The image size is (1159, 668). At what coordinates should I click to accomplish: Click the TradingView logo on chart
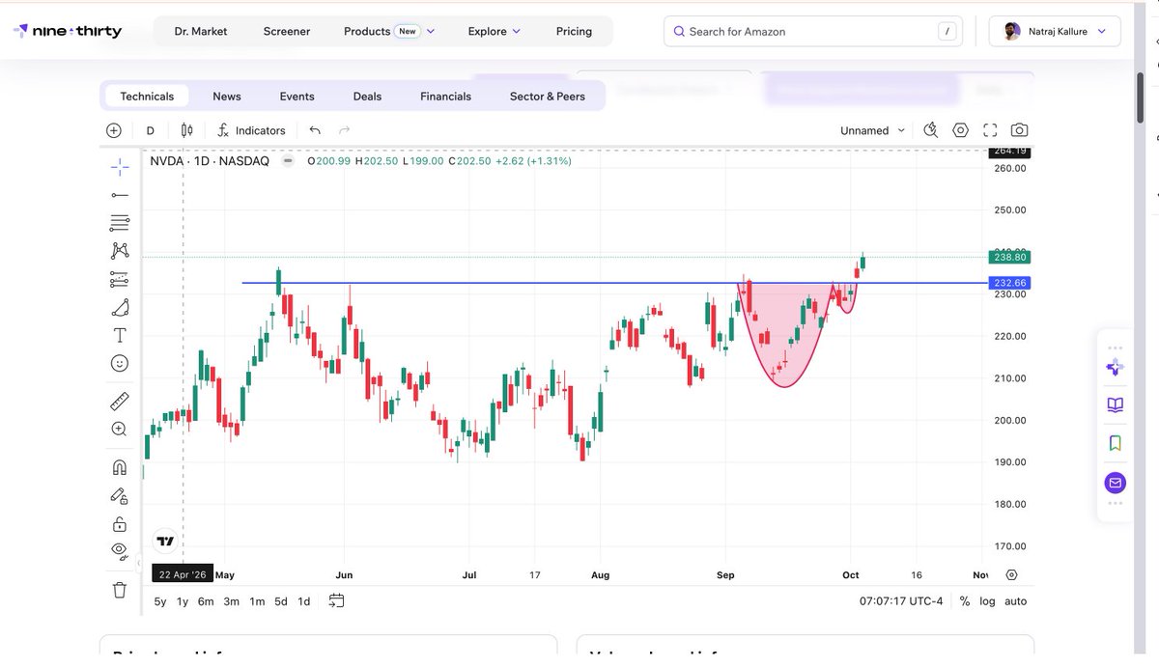coord(165,542)
